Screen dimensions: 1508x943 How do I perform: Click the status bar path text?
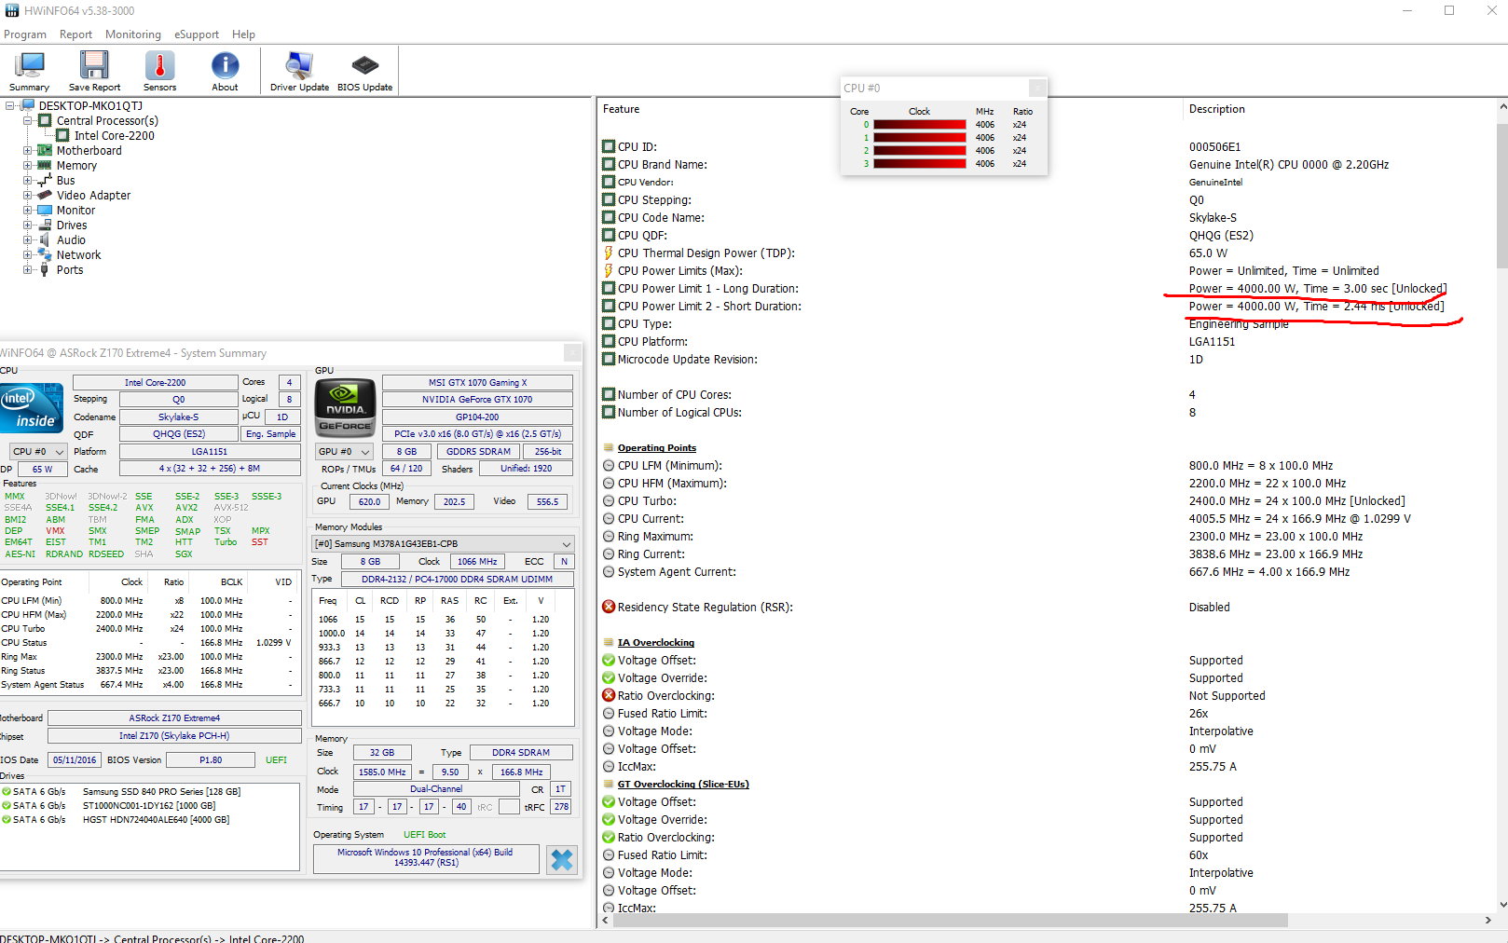coord(152,937)
